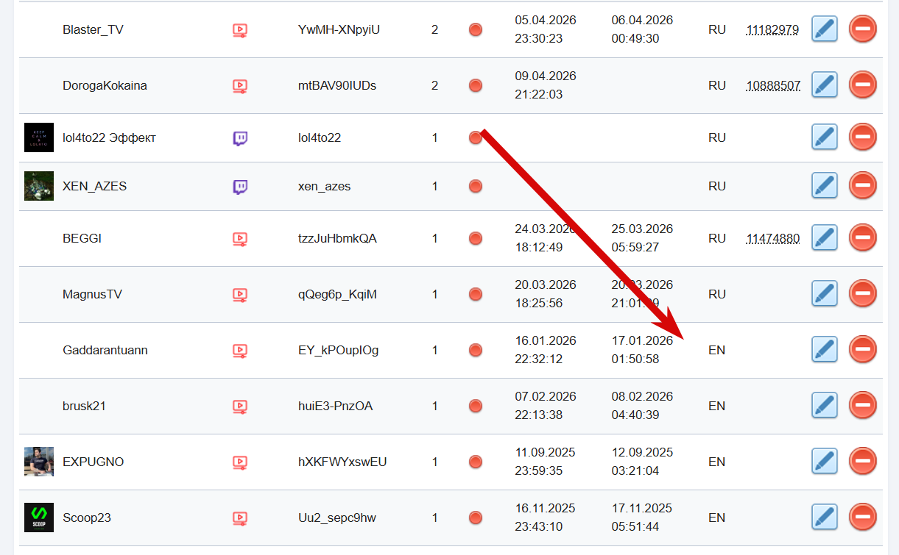The image size is (899, 555).
Task: Click the red status dot for Scoop23
Action: pyautogui.click(x=476, y=518)
